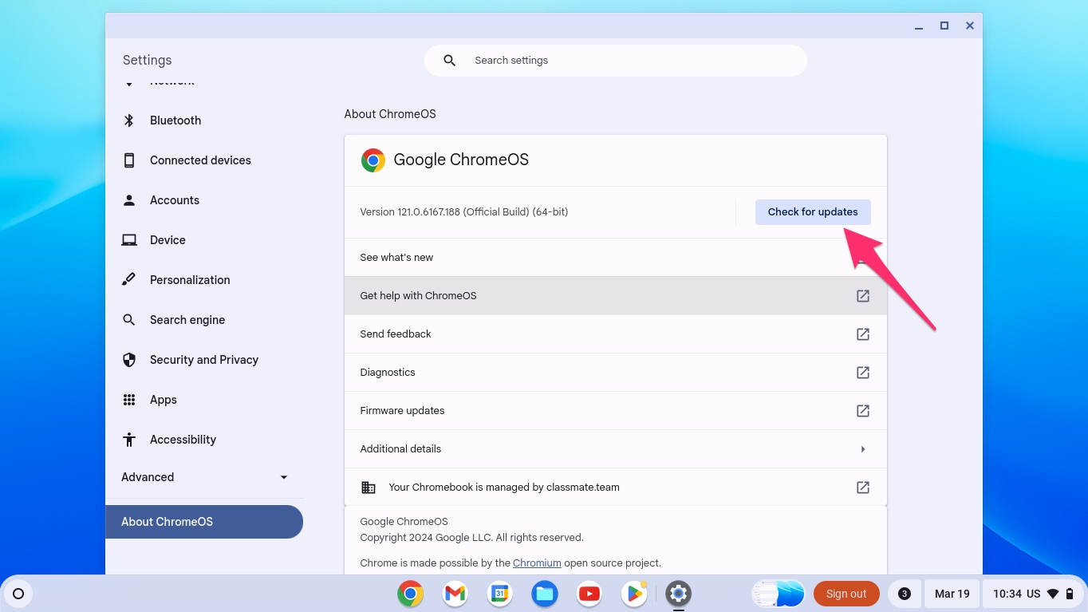Open the Files app from the shelf

point(545,594)
